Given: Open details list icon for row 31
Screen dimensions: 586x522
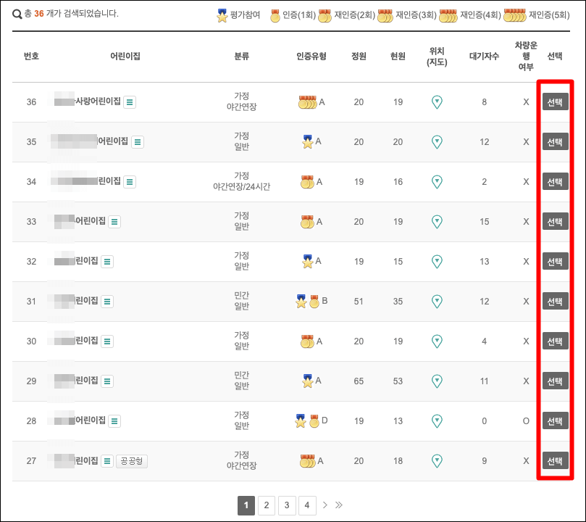Looking at the screenshot, I should click(x=107, y=302).
